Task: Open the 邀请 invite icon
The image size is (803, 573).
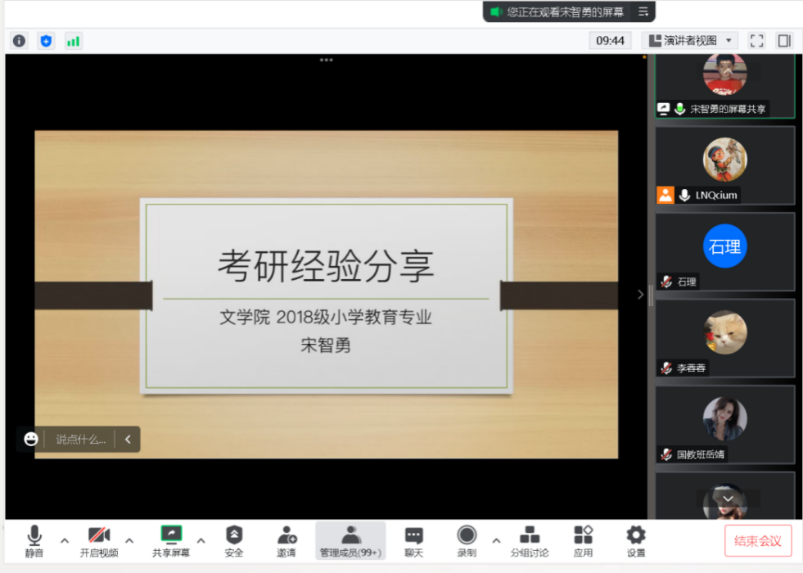Action: click(286, 541)
